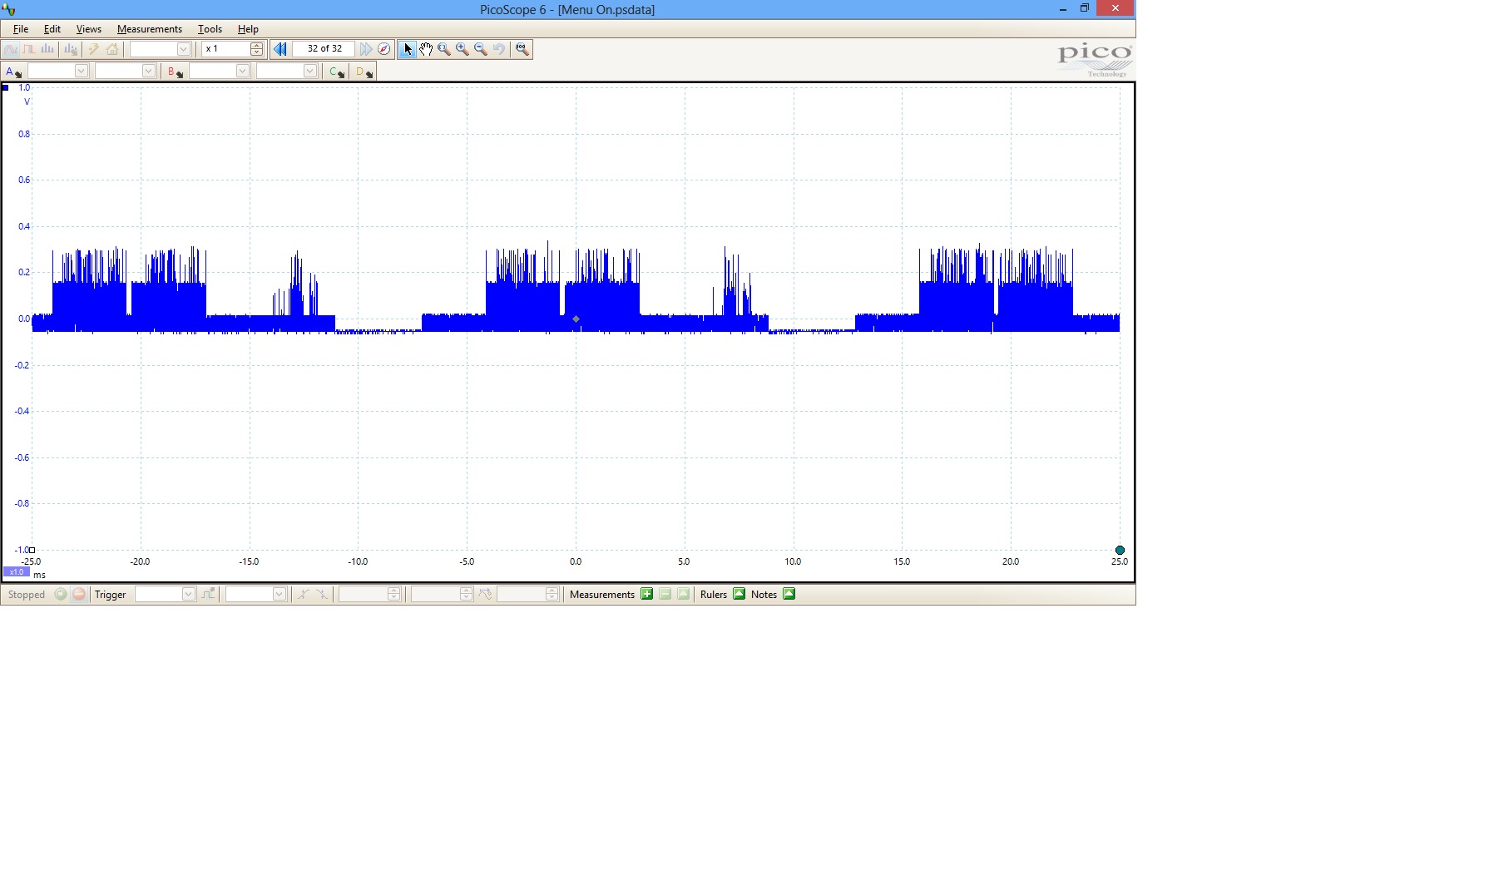Click the Trigger label

[111, 595]
